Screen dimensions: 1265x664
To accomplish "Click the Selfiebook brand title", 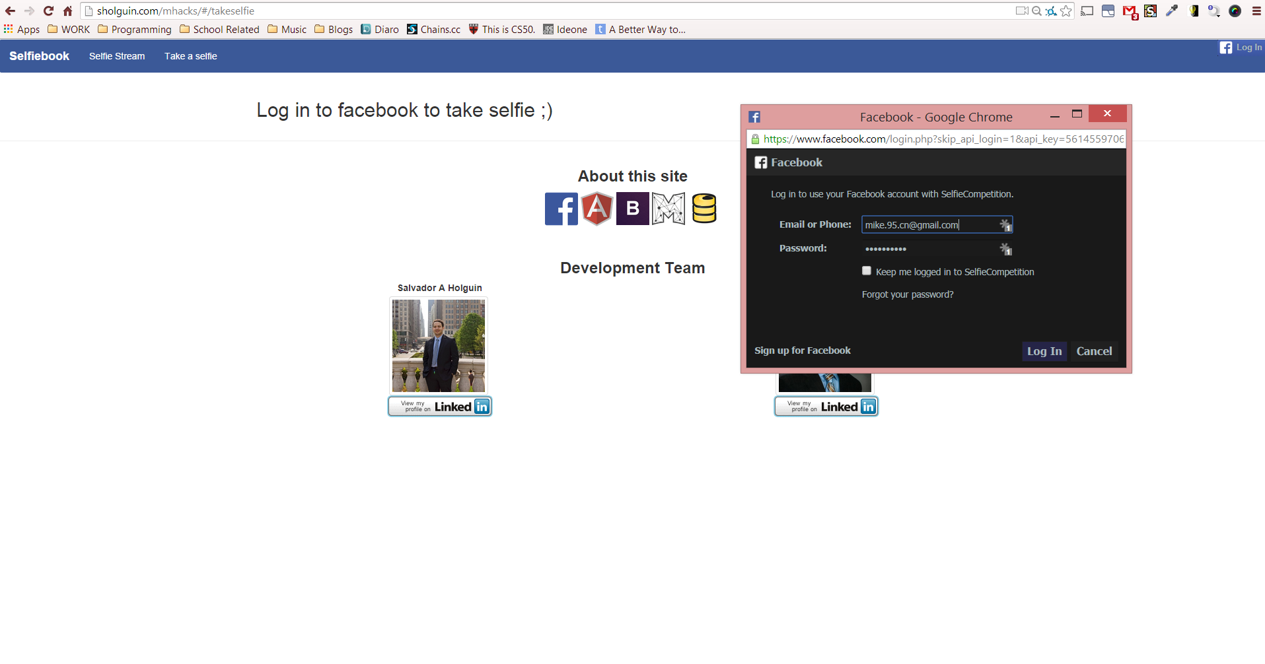I will [x=39, y=56].
